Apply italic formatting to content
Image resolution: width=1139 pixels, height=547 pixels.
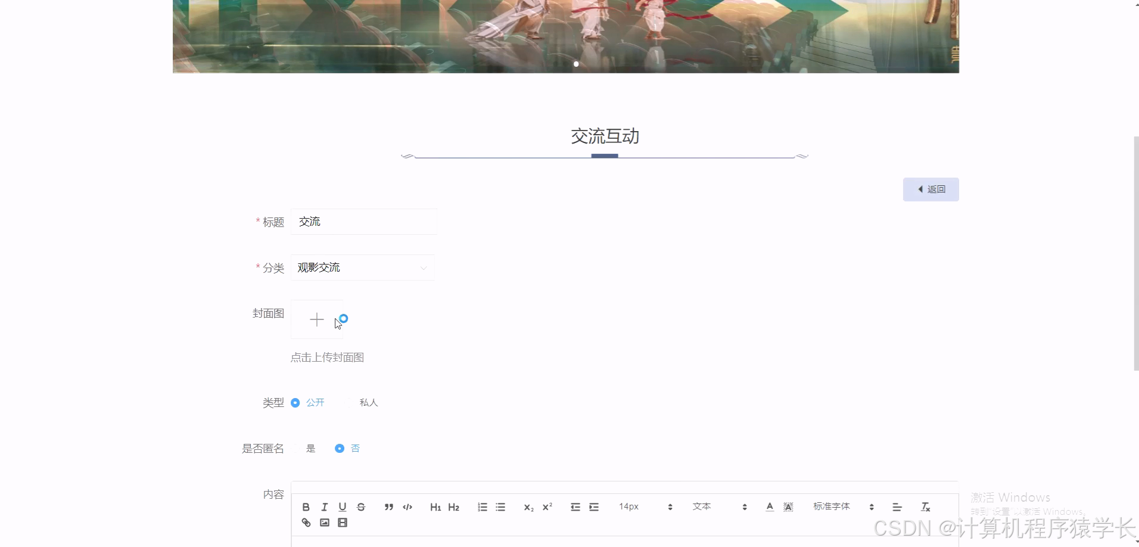pyautogui.click(x=325, y=506)
